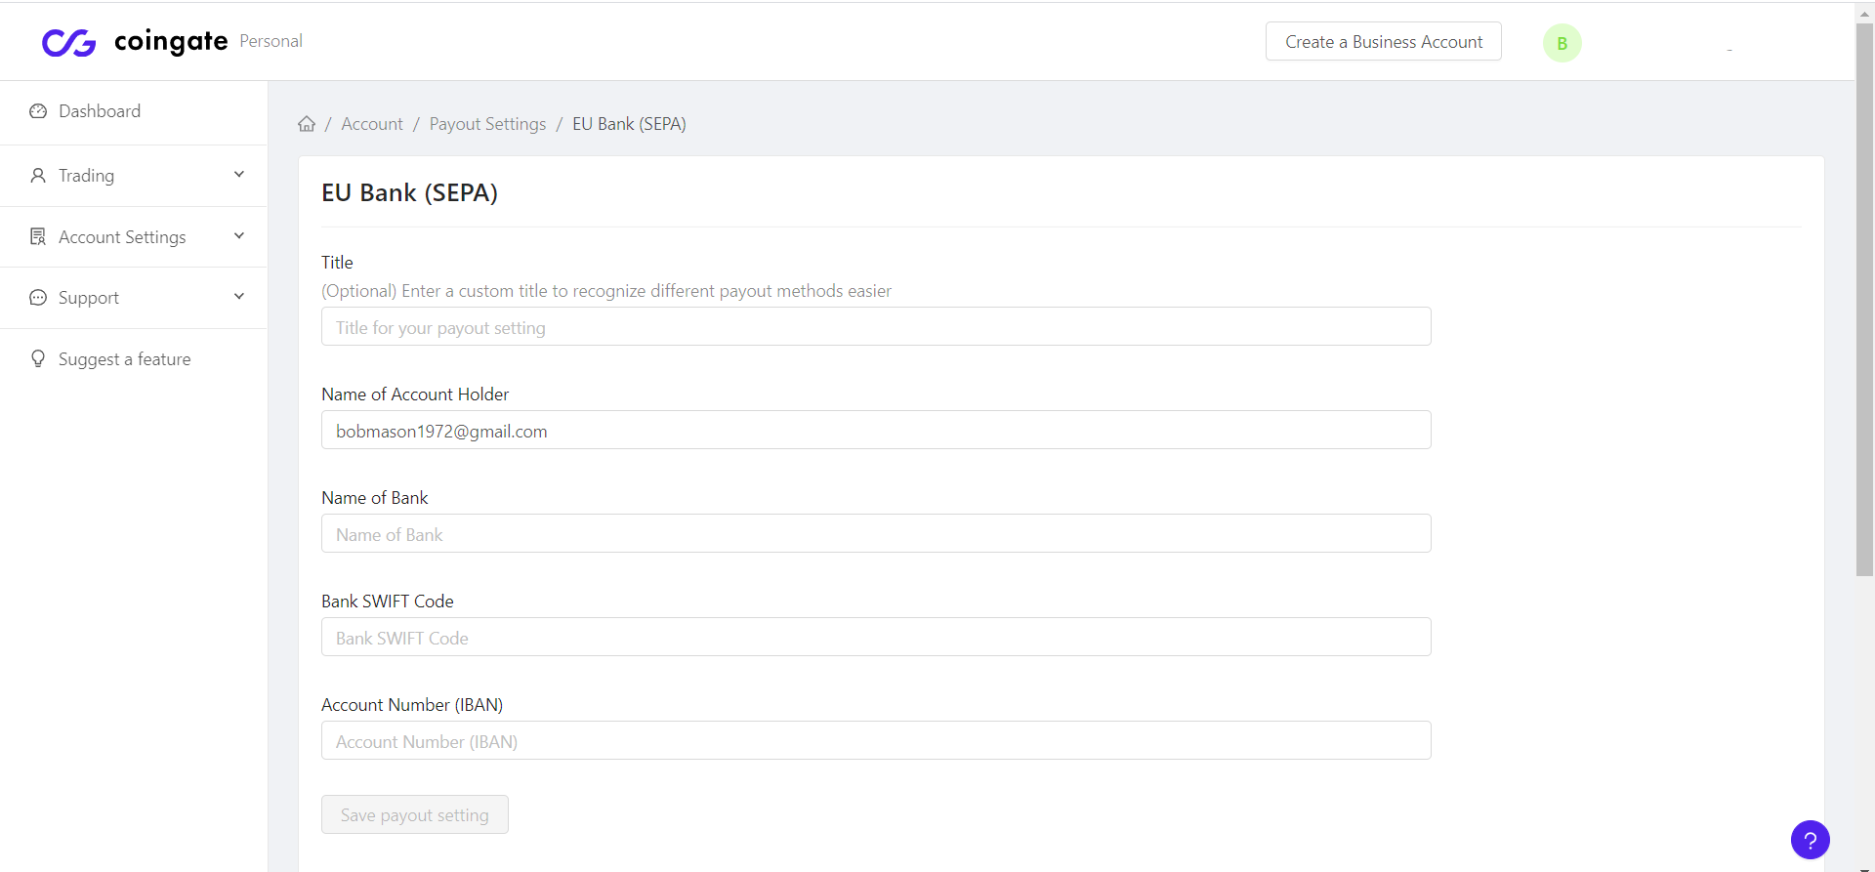
Task: Click the optional custom title hint text
Action: [x=606, y=291]
